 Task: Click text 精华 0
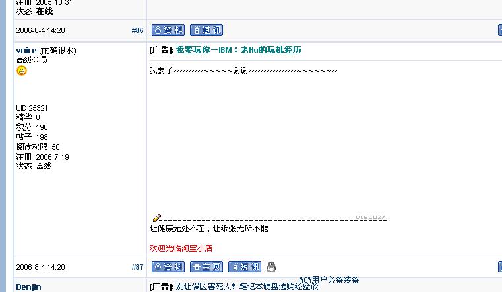(28, 117)
